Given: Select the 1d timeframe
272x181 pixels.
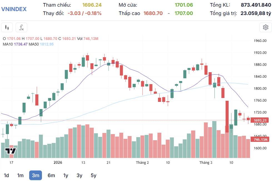Looking at the screenshot, I should (x=6, y=175).
